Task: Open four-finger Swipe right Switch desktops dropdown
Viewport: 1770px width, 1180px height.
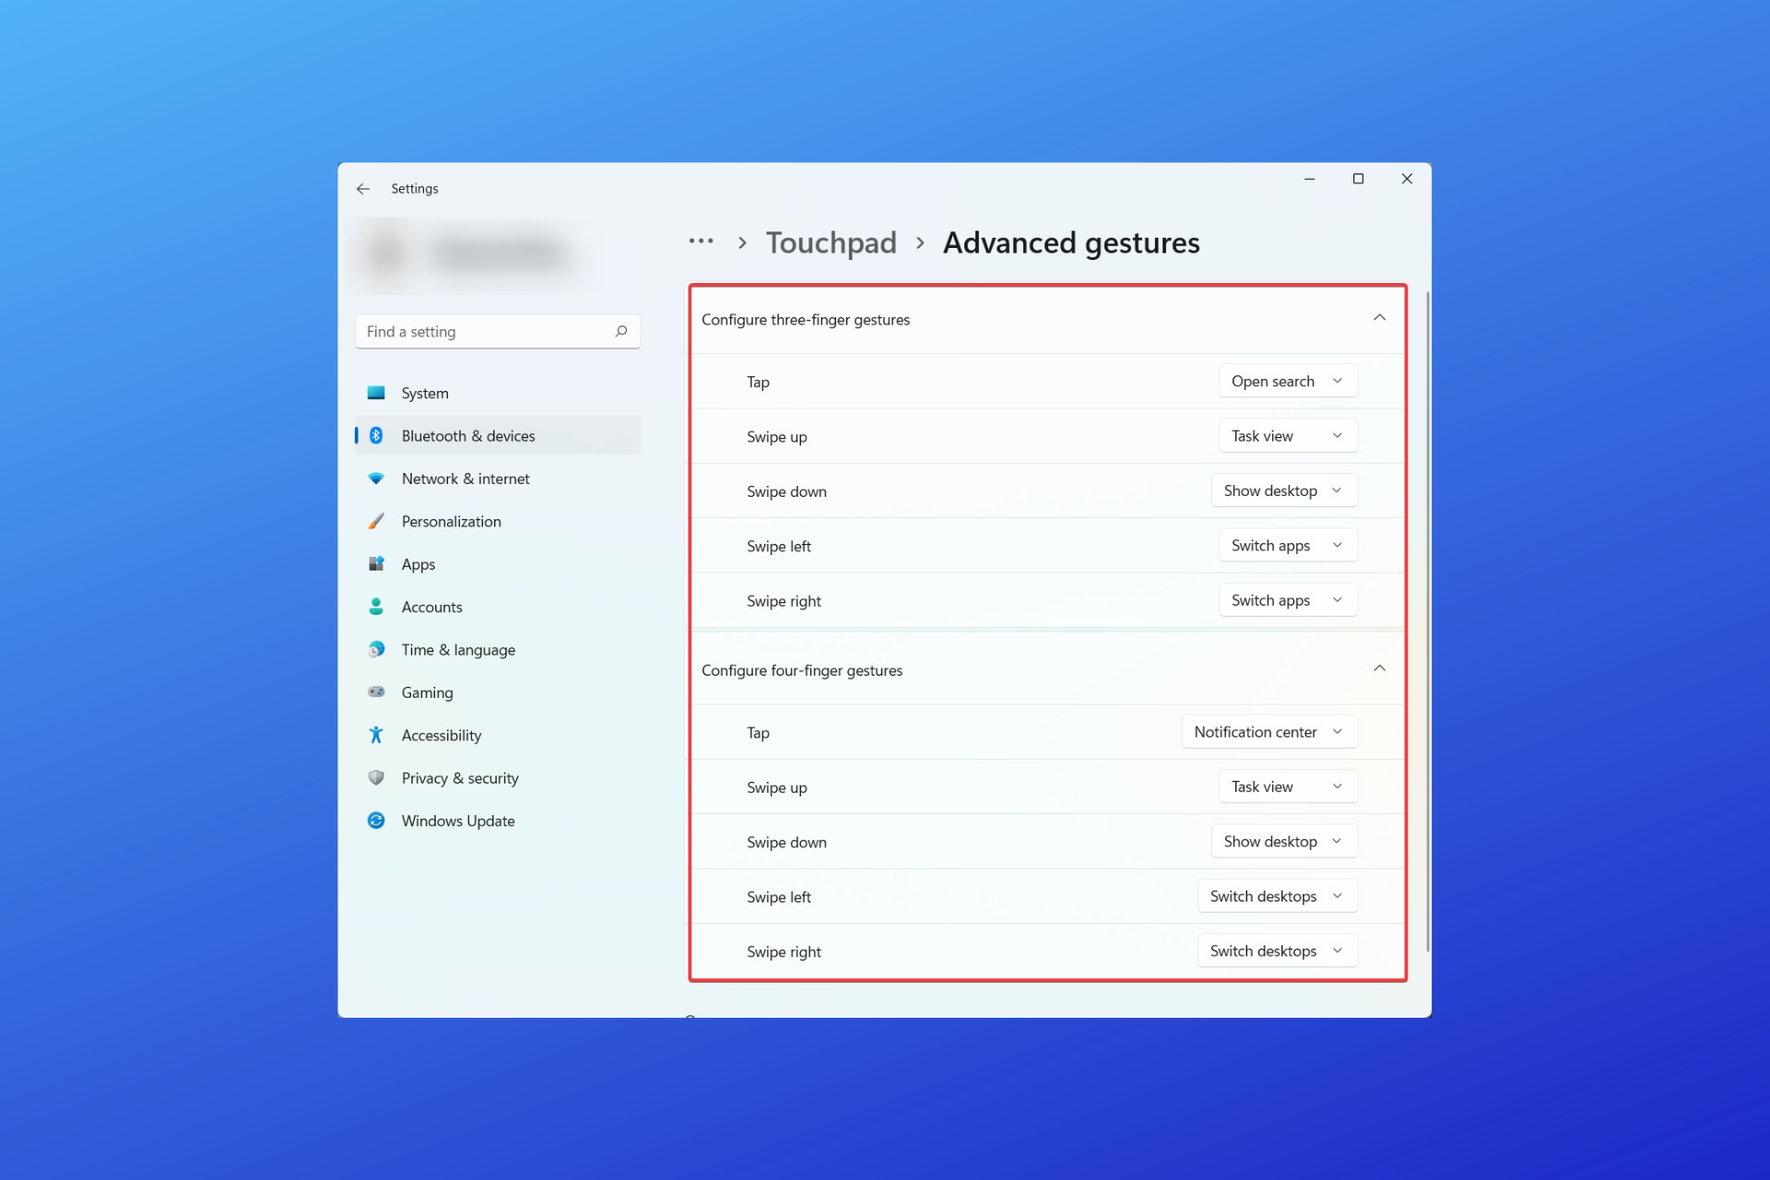Action: pos(1278,950)
